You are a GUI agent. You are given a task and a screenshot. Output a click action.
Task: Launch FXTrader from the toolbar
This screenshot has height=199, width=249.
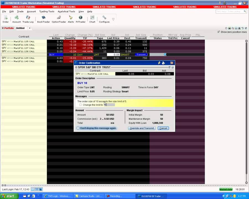coord(81,19)
